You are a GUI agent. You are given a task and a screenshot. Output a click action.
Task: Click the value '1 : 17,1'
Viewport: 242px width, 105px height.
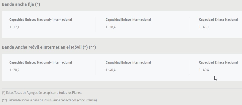(x=14, y=27)
